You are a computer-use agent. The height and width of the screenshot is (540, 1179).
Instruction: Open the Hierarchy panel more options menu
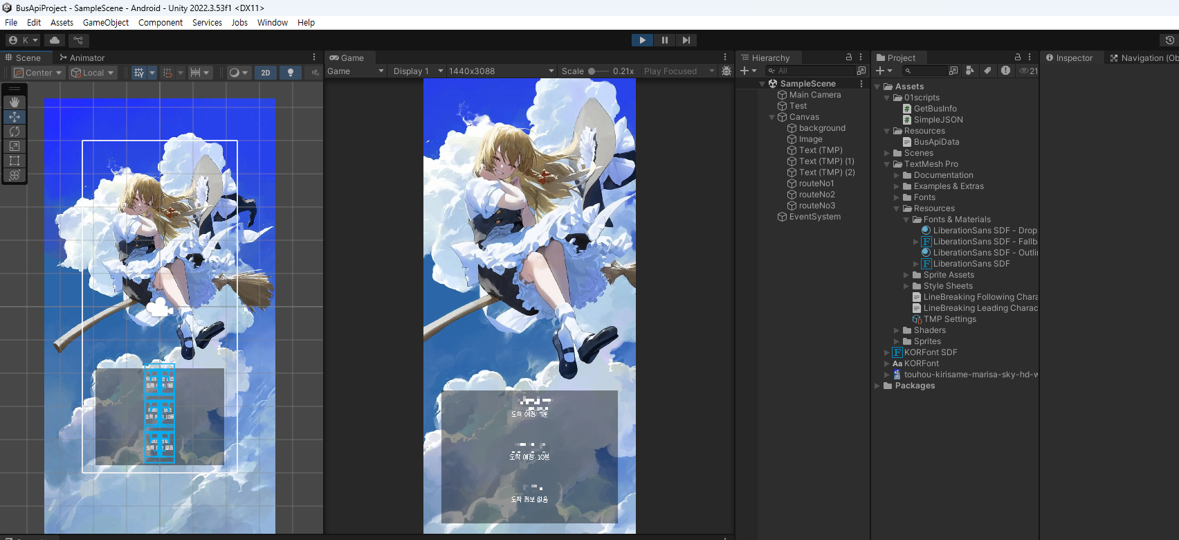point(861,57)
